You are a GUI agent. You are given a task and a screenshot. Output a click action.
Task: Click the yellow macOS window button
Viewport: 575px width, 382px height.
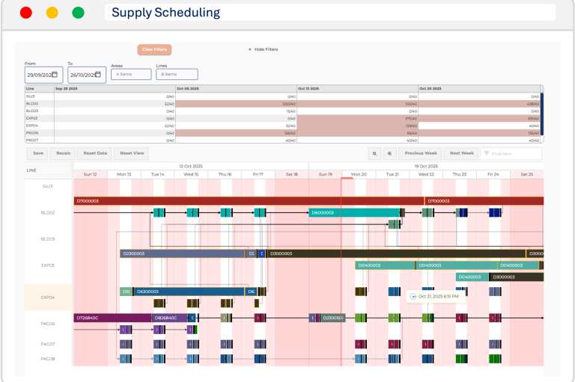pyautogui.click(x=52, y=13)
